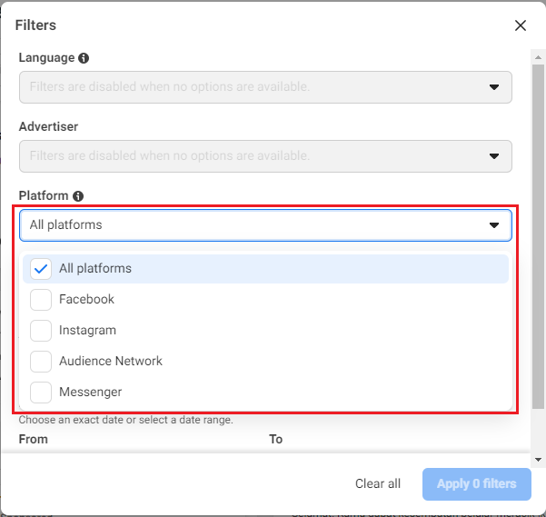The width and height of the screenshot is (546, 517).
Task: Click the scrollbar down arrow
Action: (x=538, y=460)
